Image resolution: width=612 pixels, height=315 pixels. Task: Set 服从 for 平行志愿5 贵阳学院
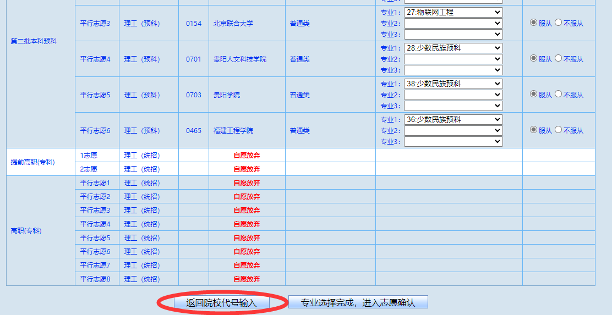(533, 94)
